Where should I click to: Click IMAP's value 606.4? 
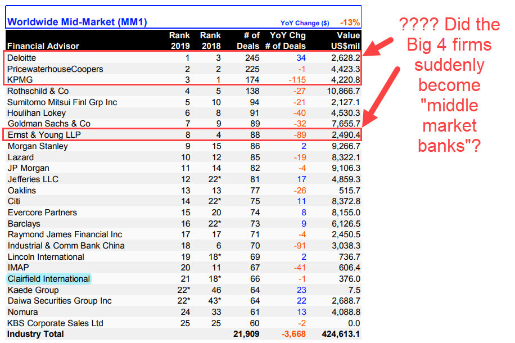(350, 268)
